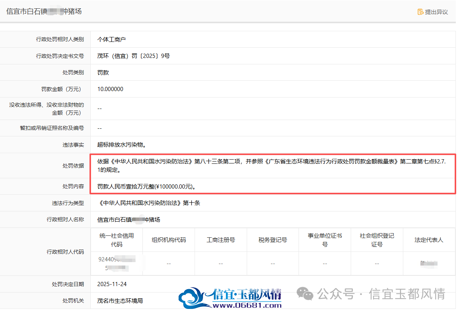
Task: Select 《中华人民共和国水污染防治法》第十条 value
Action: (149, 203)
